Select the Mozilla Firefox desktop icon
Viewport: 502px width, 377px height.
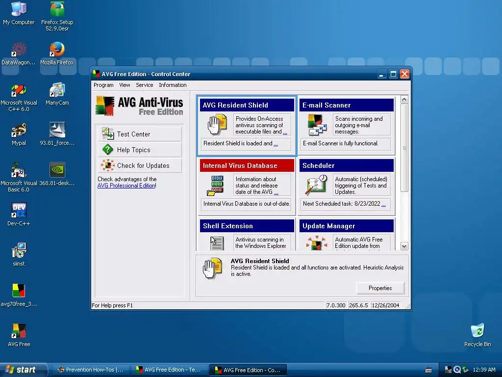(x=57, y=54)
